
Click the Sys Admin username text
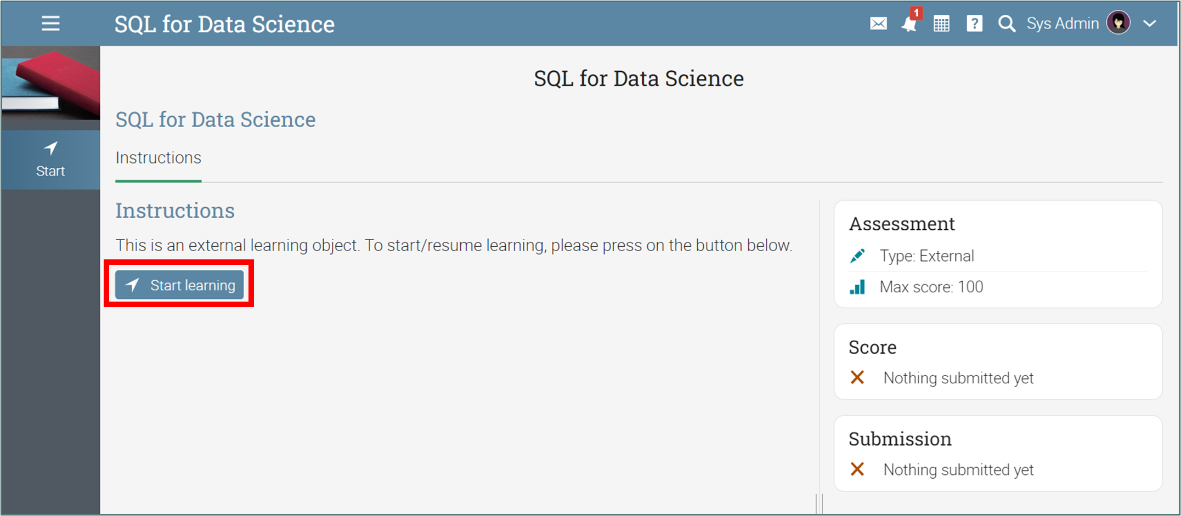[1063, 24]
